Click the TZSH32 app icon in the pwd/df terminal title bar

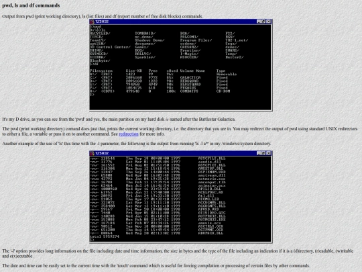(92, 21)
